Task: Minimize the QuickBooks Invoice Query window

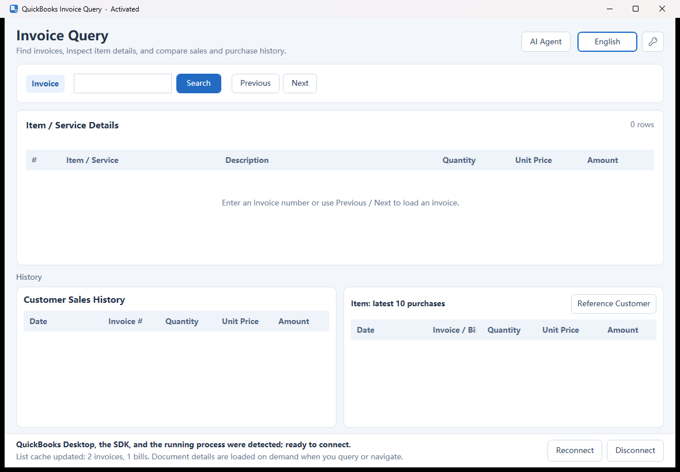Action: point(610,9)
